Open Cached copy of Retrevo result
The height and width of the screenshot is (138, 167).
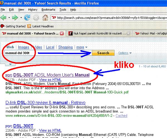pyautogui.click(x=121, y=116)
